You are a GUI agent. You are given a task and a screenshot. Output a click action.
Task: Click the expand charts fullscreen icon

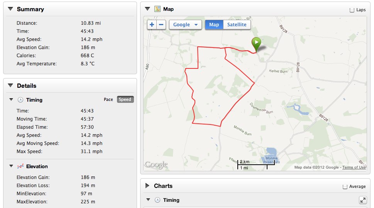point(362,200)
